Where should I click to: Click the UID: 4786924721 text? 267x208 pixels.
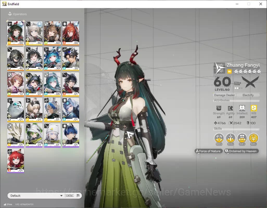click(x=24, y=204)
